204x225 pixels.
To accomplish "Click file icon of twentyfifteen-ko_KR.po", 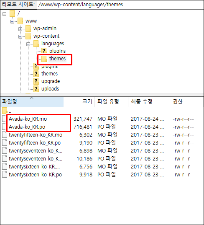I will [x=5, y=143].
